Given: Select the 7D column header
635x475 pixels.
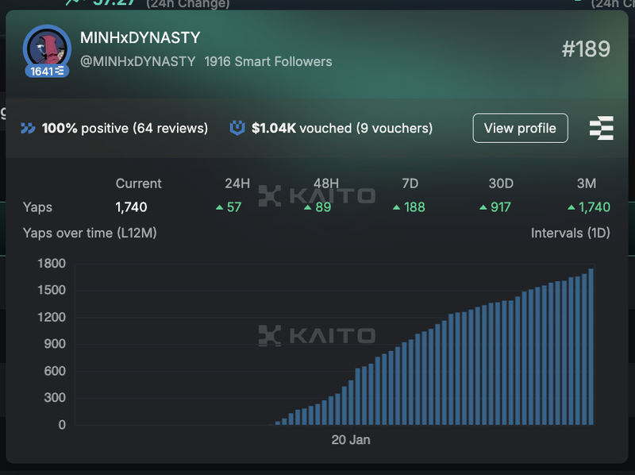Looking at the screenshot, I should (410, 183).
